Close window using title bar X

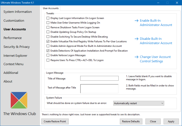coord(177,3)
